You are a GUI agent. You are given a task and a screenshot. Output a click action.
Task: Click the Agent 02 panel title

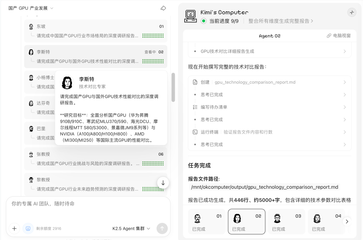coord(270,36)
